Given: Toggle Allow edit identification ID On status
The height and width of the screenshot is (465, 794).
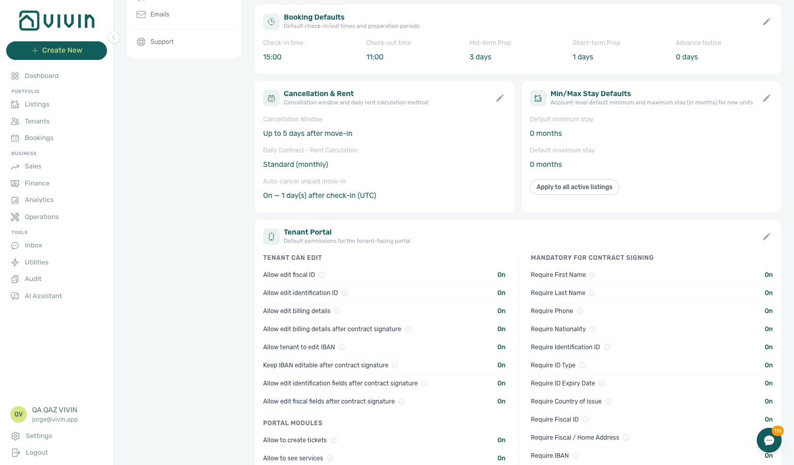Looking at the screenshot, I should click(x=501, y=293).
